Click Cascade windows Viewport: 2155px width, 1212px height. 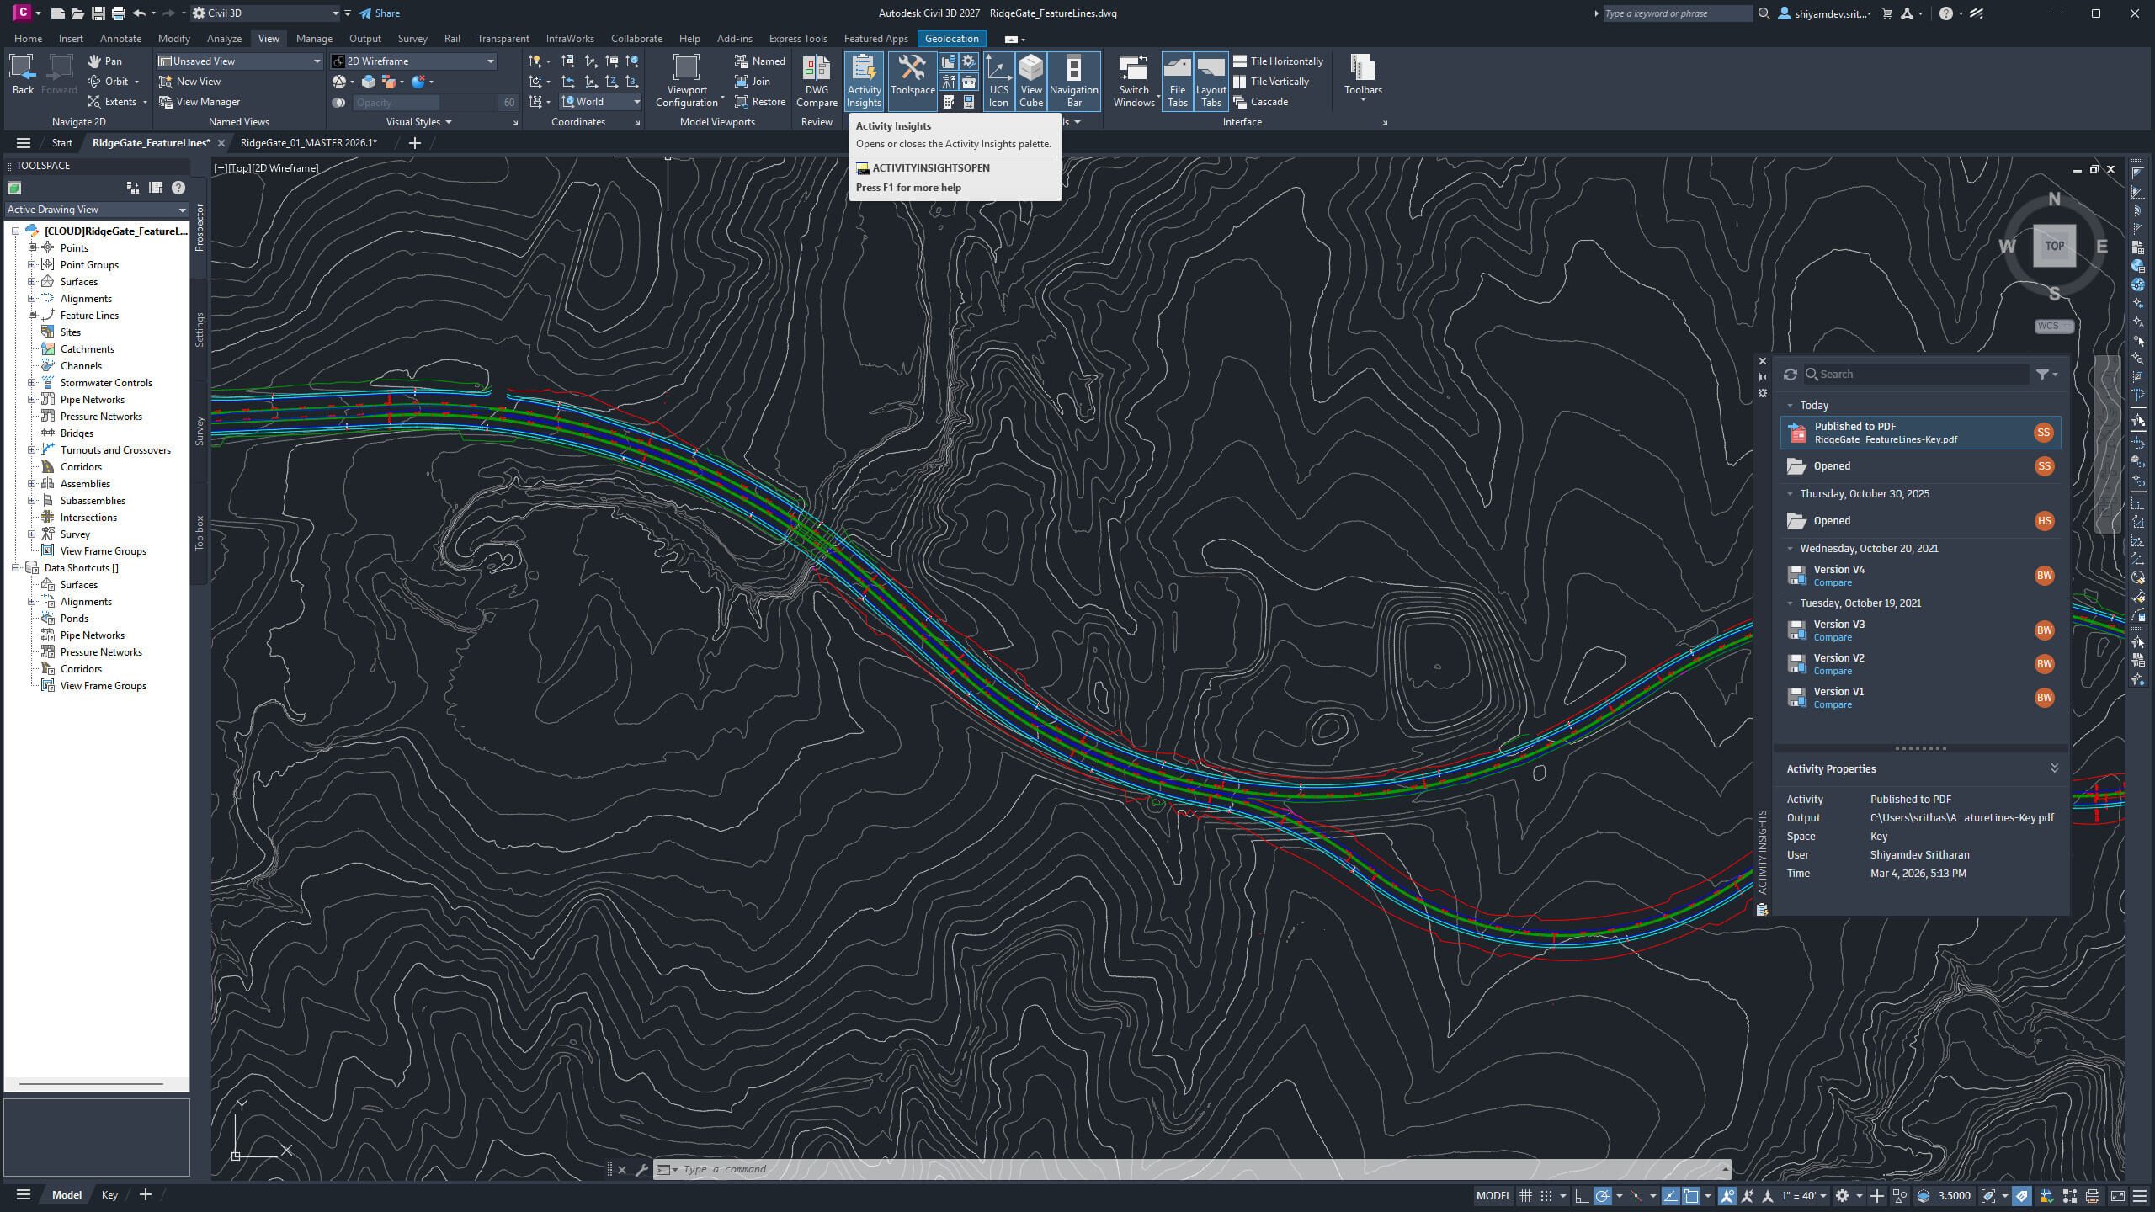pyautogui.click(x=1261, y=102)
